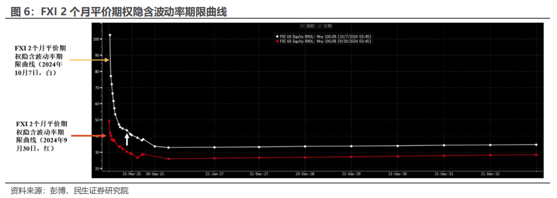Click the last red data point at right edge
Image resolution: width=557 pixels, height=198 pixels.
tap(536, 155)
